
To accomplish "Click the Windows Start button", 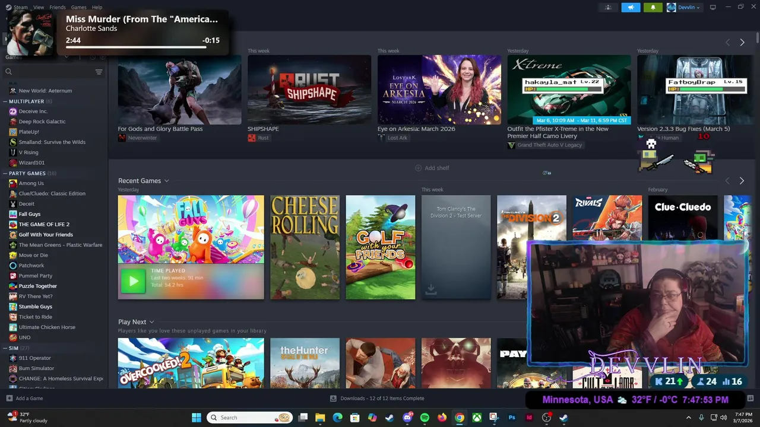I will (x=197, y=418).
